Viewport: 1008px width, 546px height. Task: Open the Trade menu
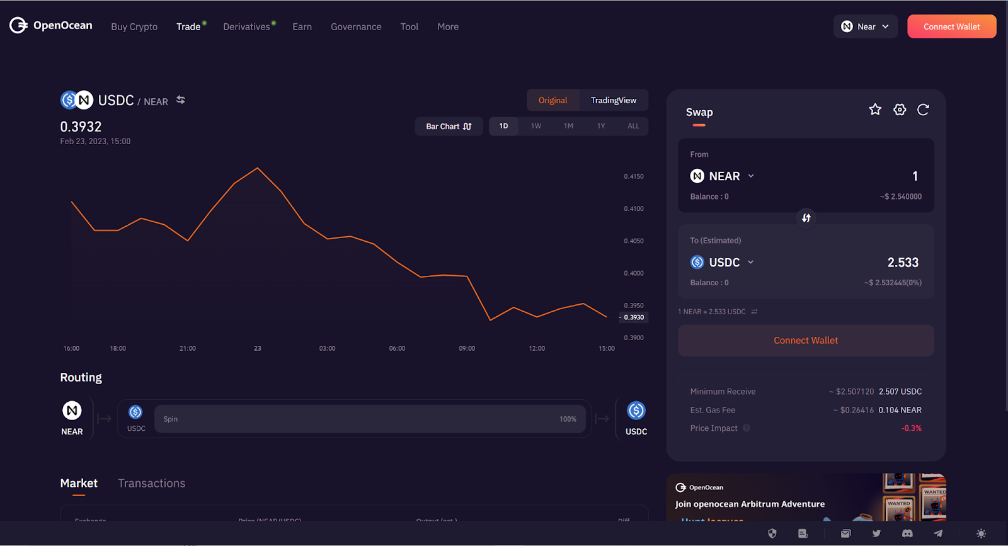pyautogui.click(x=188, y=26)
